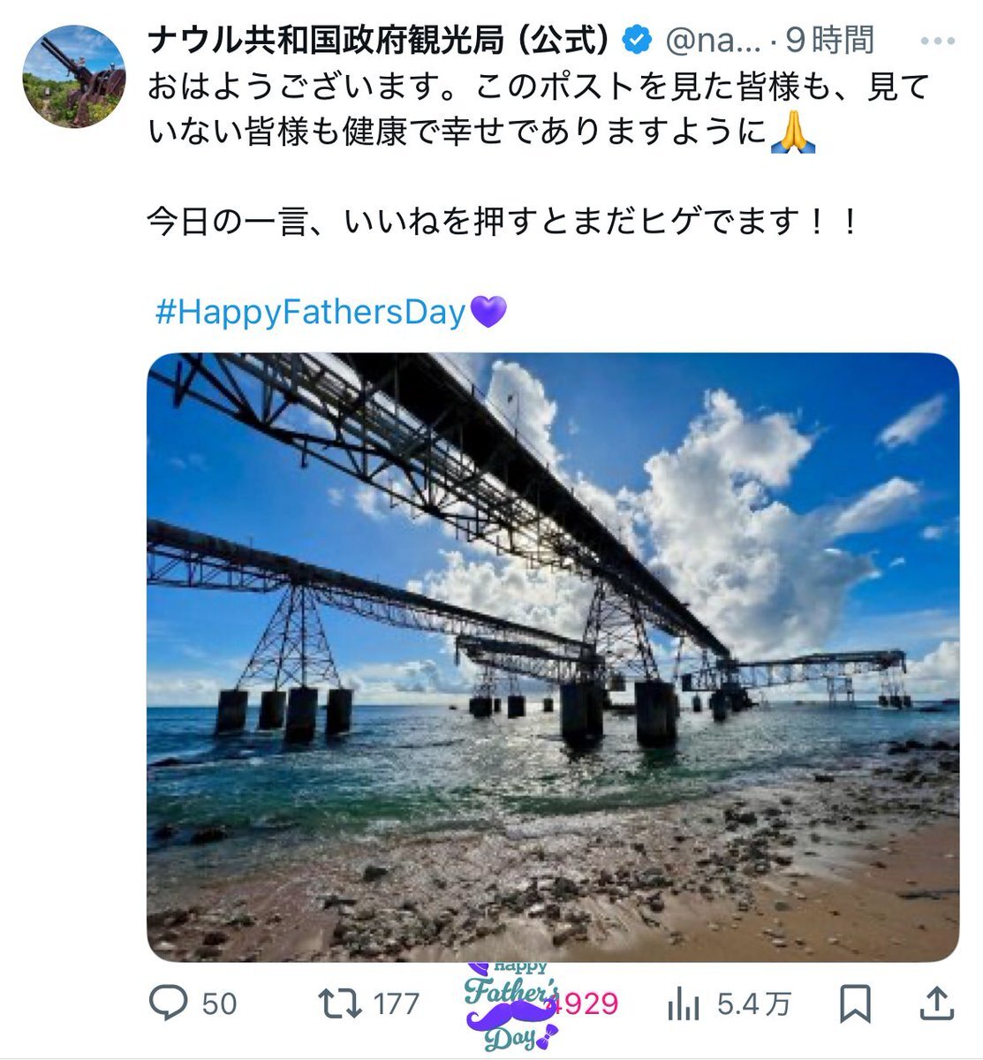This screenshot has height=1060, width=983.
Task: Open ナウル共和国政府観光局 account name
Action: [x=380, y=39]
